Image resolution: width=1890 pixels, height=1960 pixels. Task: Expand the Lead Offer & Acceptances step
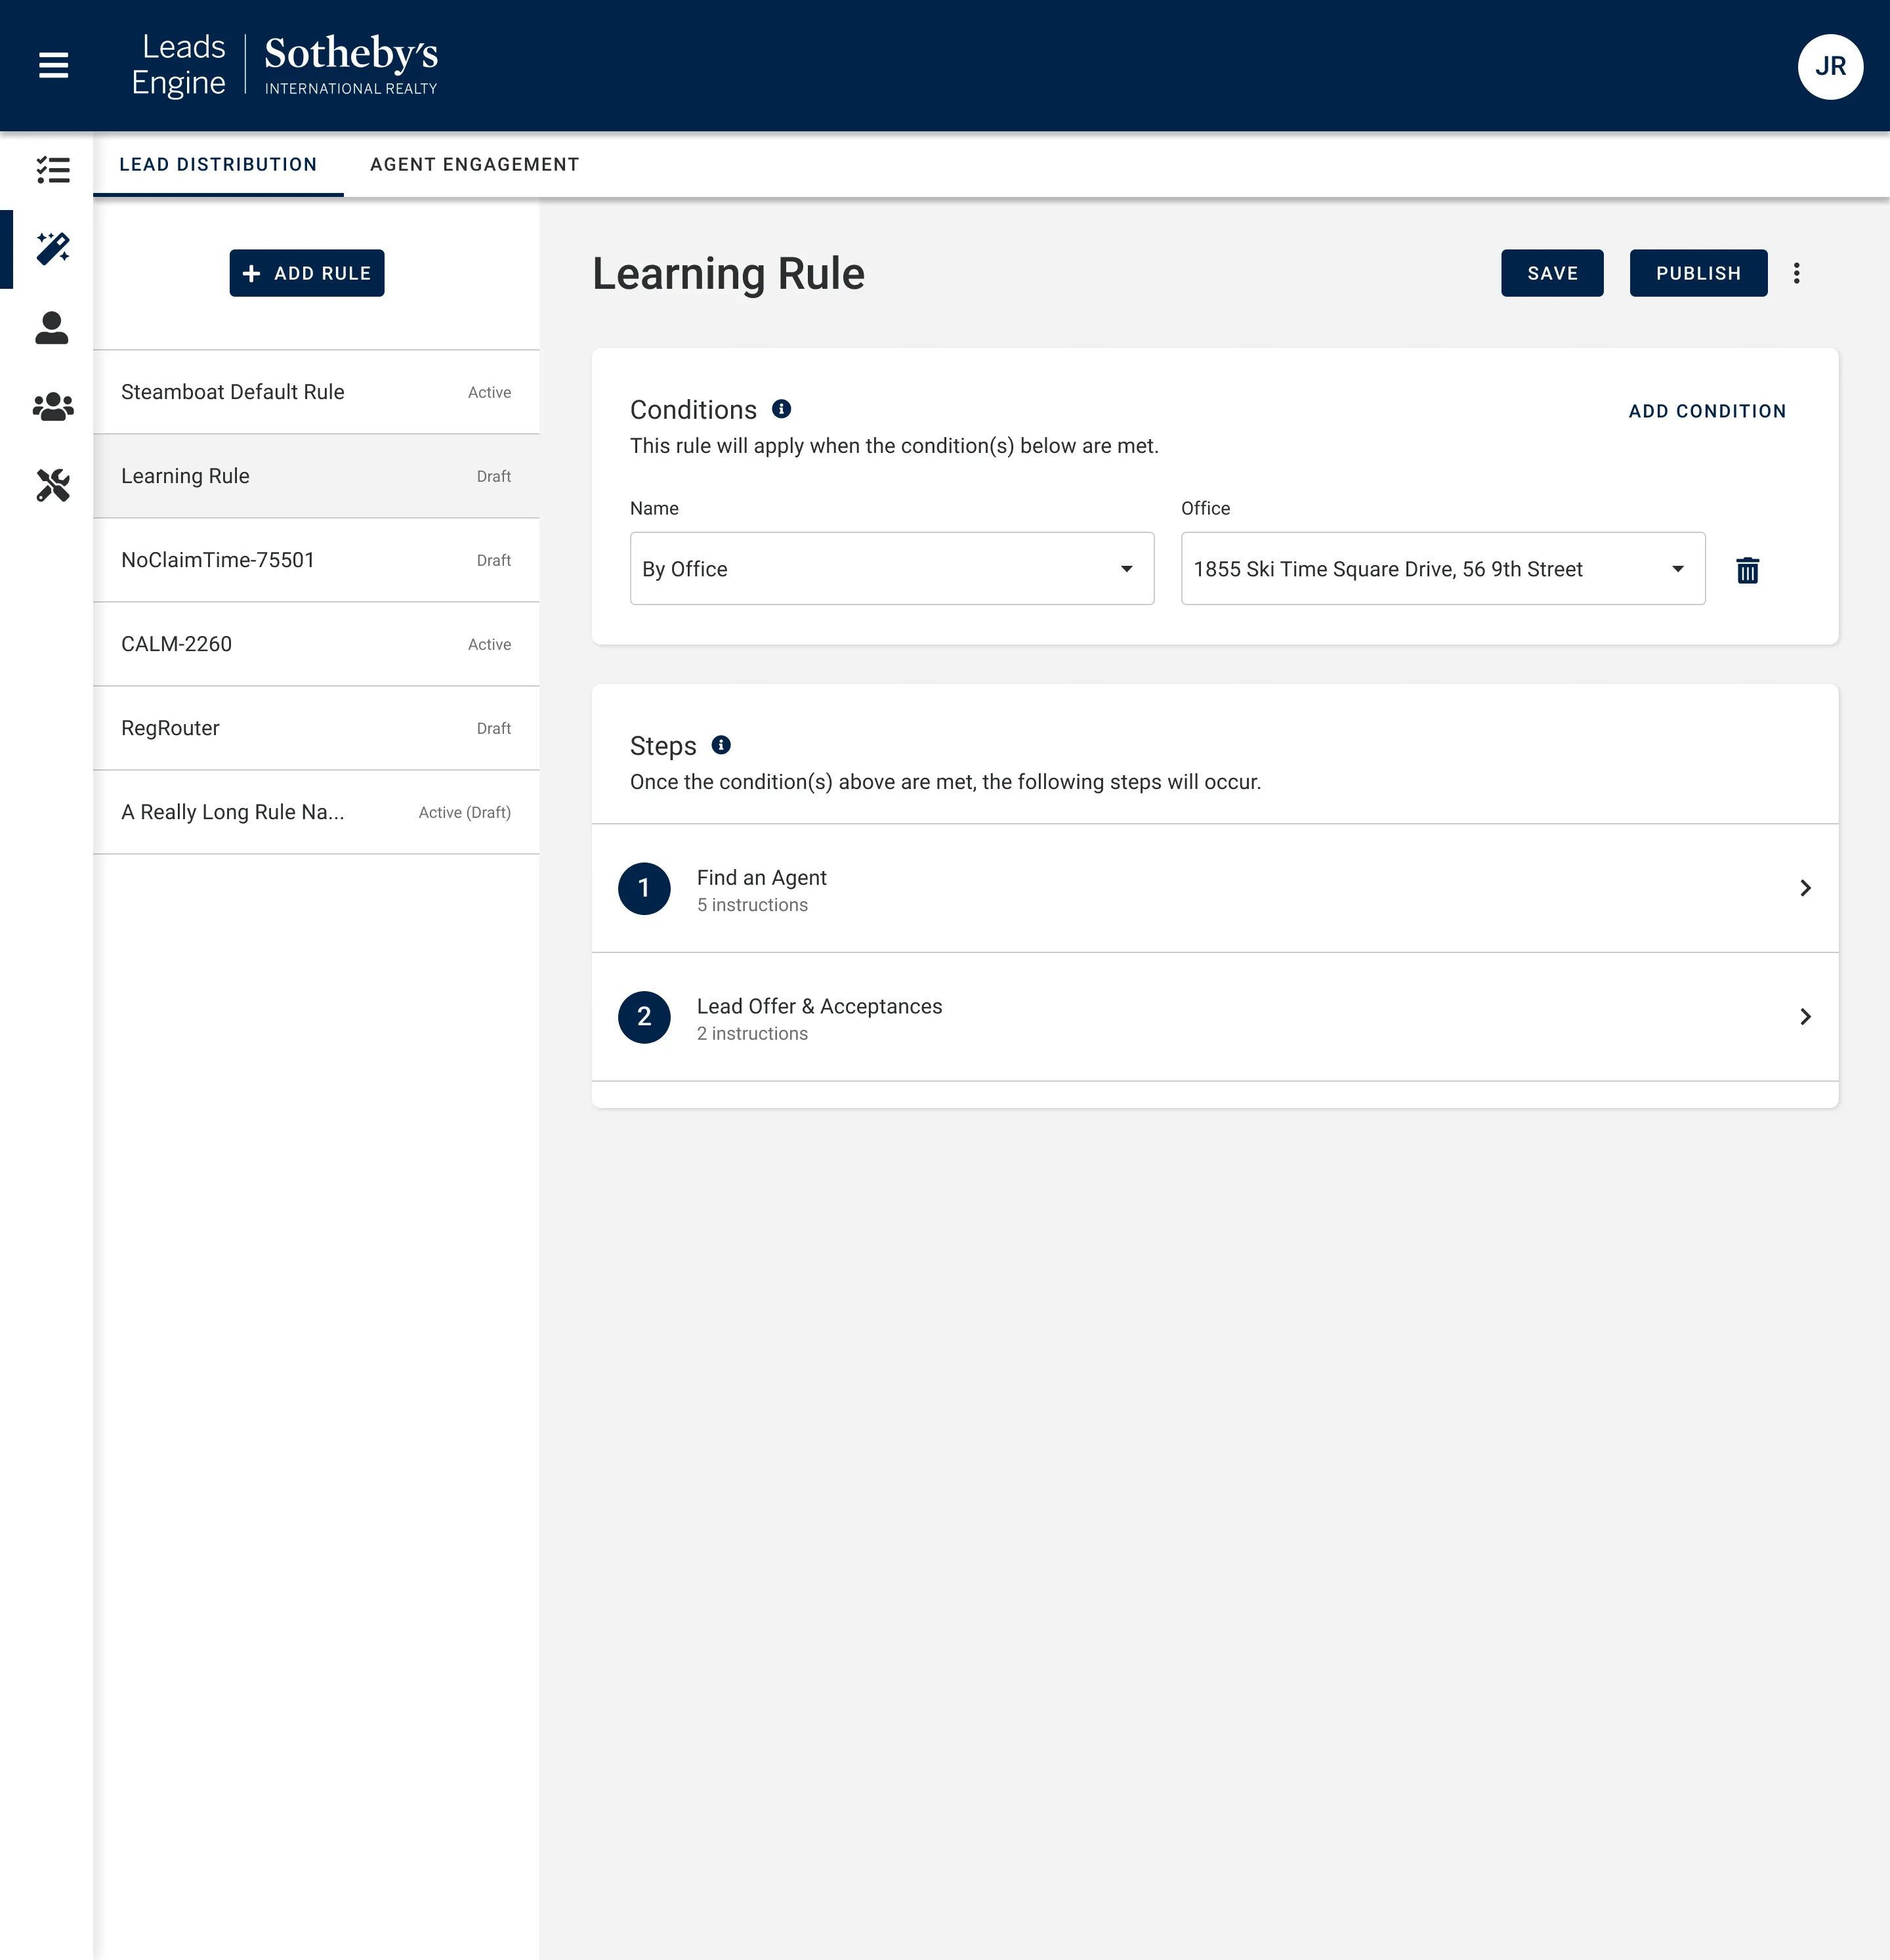click(x=1215, y=1017)
